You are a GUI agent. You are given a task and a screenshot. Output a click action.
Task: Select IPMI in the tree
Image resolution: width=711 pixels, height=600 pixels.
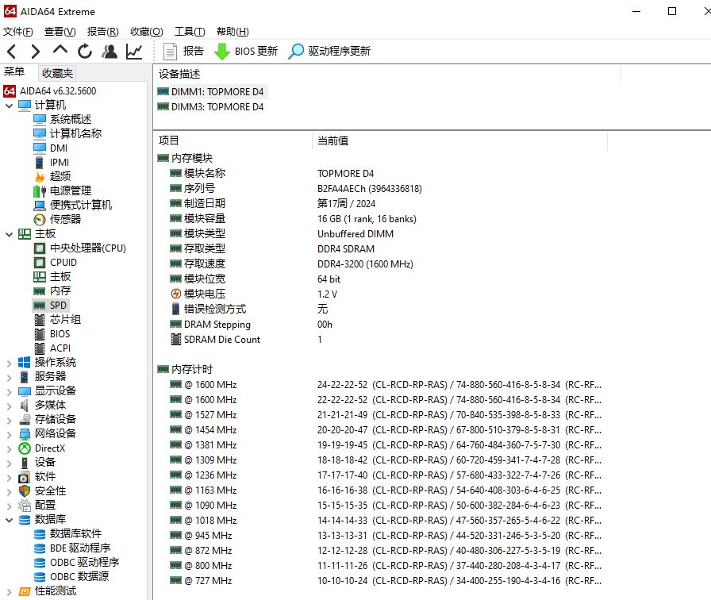coord(60,163)
